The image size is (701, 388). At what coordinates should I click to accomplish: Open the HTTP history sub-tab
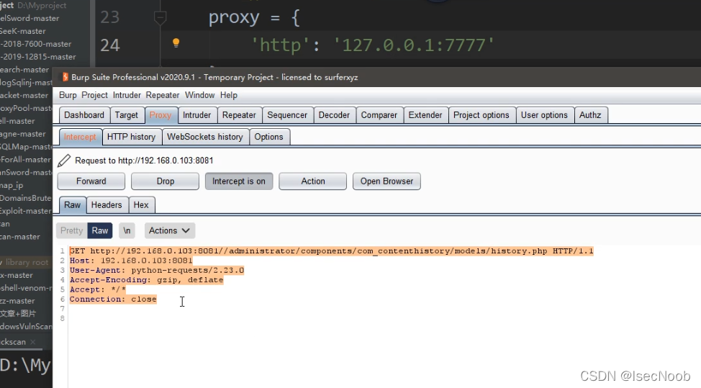[x=131, y=137]
